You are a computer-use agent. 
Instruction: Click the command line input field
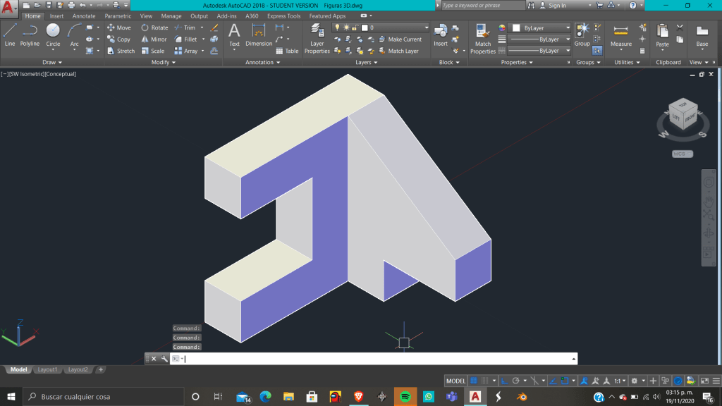374,359
